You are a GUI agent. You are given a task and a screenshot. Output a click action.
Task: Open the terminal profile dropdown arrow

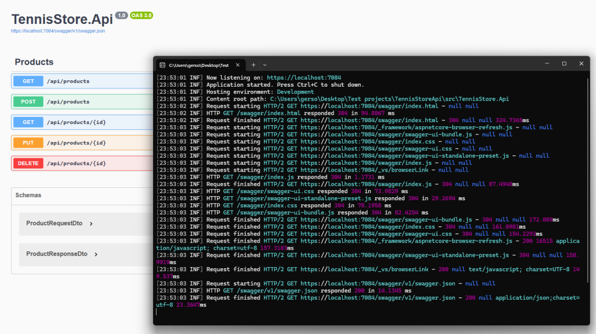tap(265, 65)
